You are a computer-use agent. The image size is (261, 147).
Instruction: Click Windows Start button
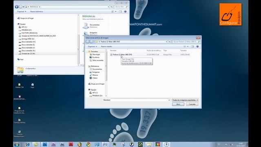pos(17,145)
